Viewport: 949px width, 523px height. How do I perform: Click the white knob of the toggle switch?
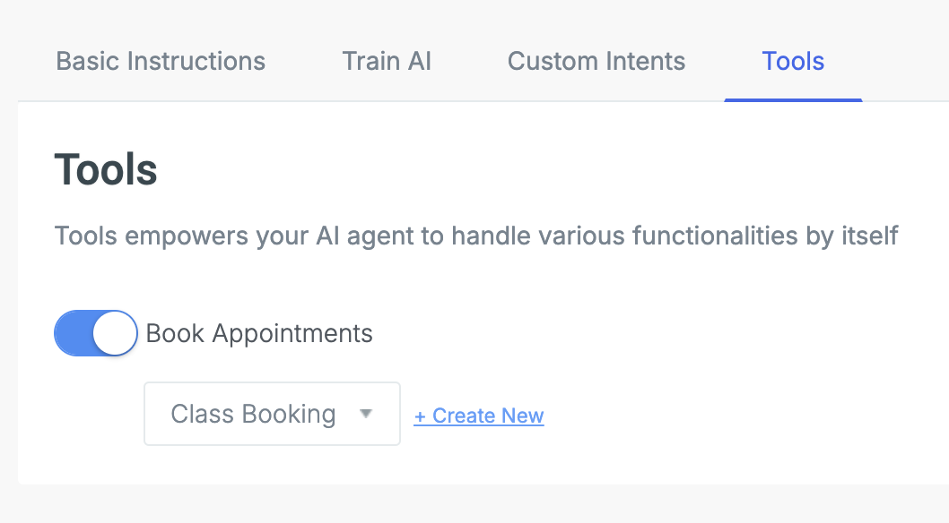click(115, 334)
